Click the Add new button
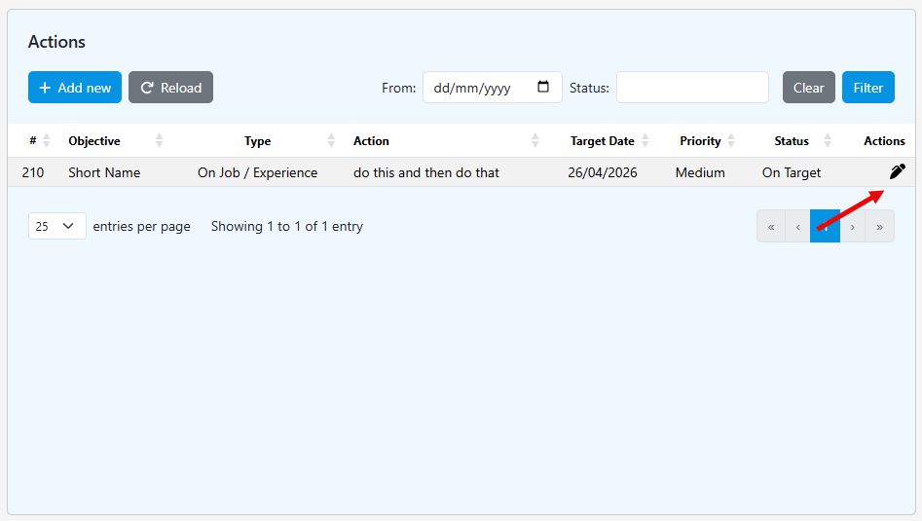The height and width of the screenshot is (521, 922). 75,87
